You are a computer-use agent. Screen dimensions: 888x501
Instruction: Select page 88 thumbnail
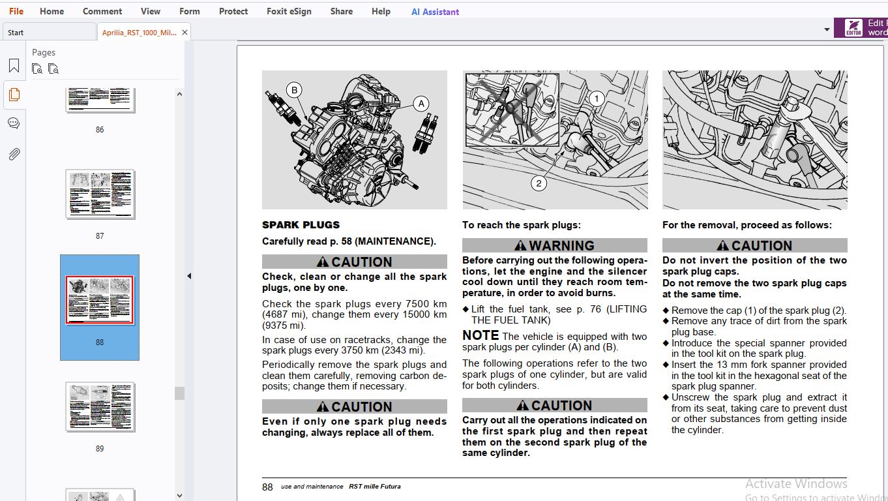click(x=100, y=300)
